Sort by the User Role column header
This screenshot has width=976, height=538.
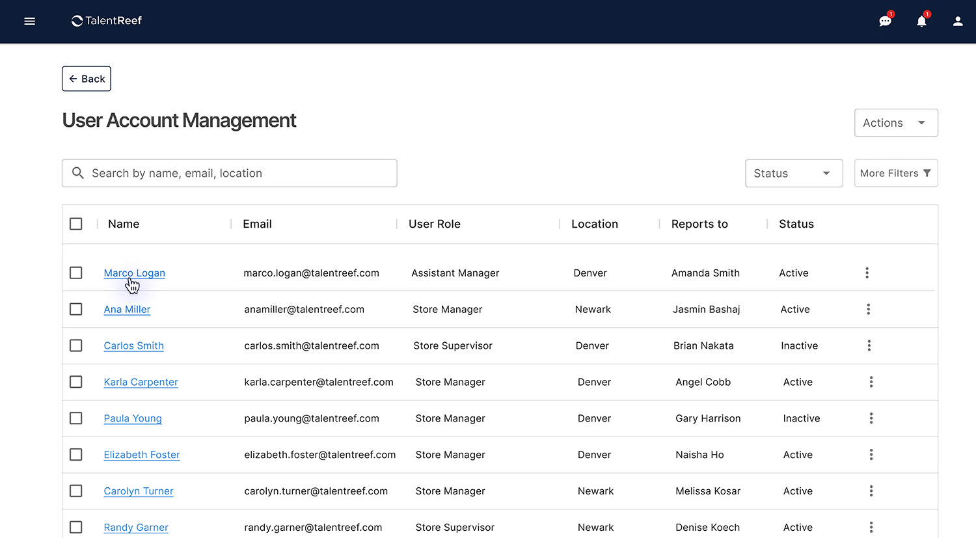(x=435, y=224)
